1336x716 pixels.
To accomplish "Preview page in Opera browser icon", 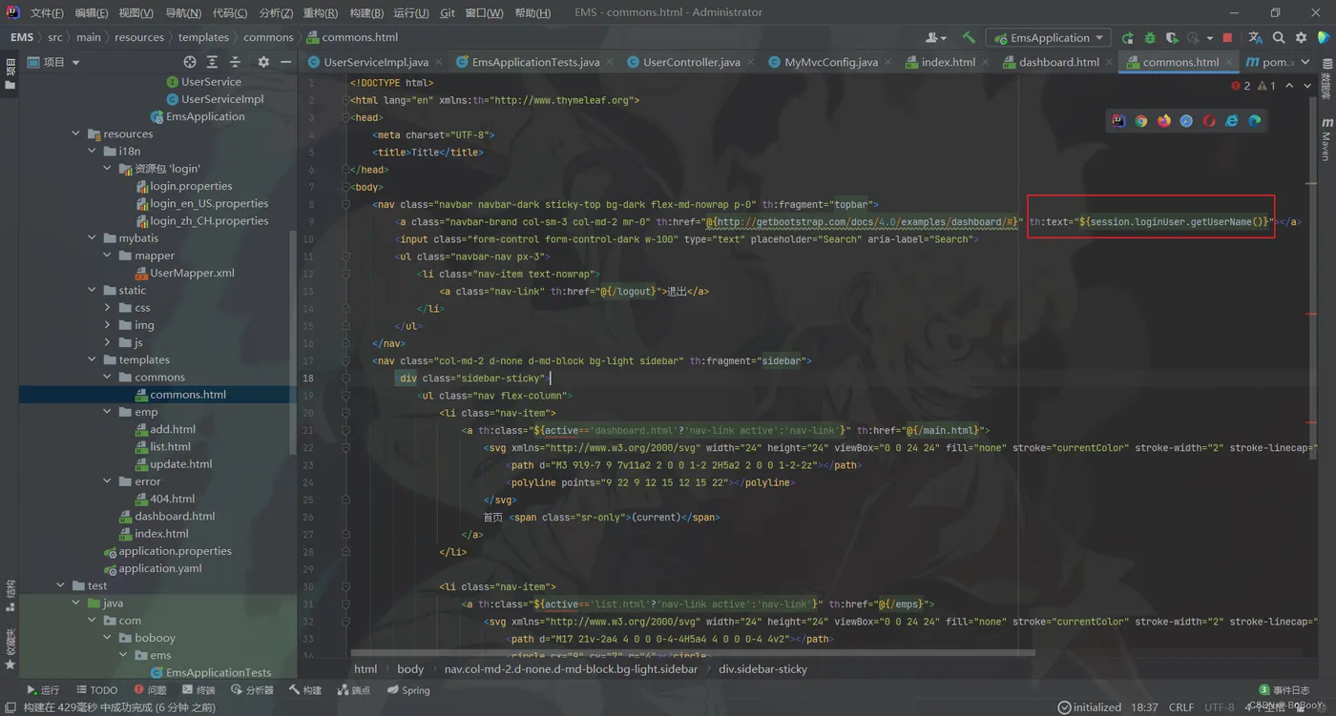I will coord(1209,121).
